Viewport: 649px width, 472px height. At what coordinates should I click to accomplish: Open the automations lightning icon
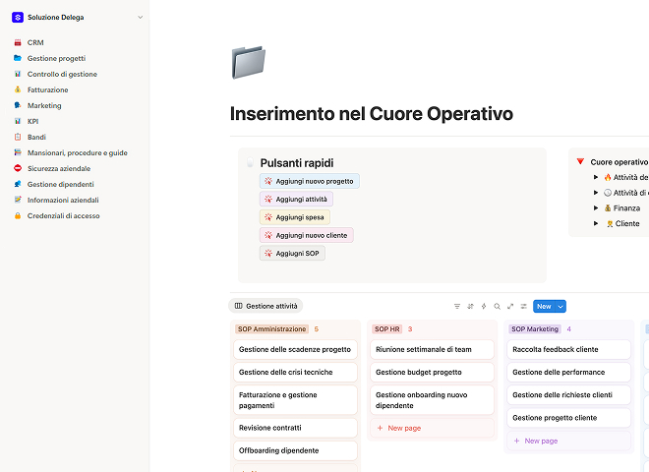[484, 307]
